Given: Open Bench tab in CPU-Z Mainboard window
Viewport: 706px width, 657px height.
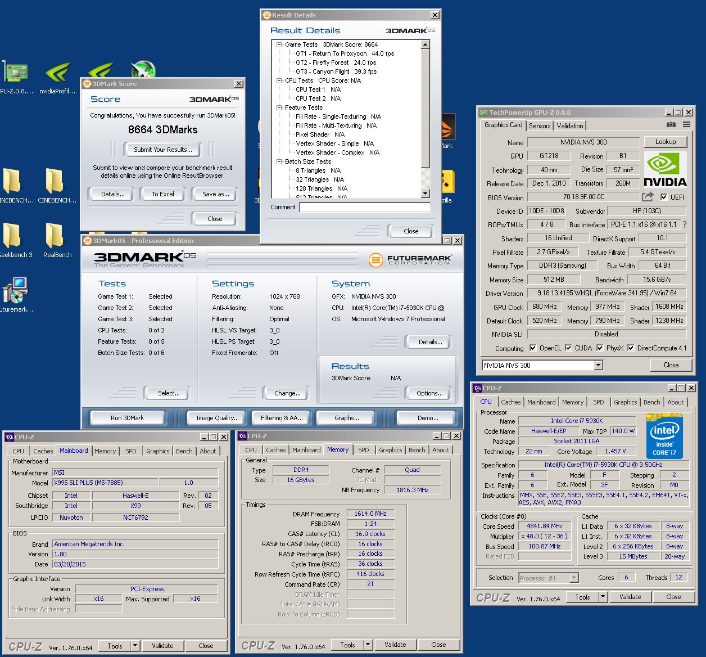Looking at the screenshot, I should point(184,451).
